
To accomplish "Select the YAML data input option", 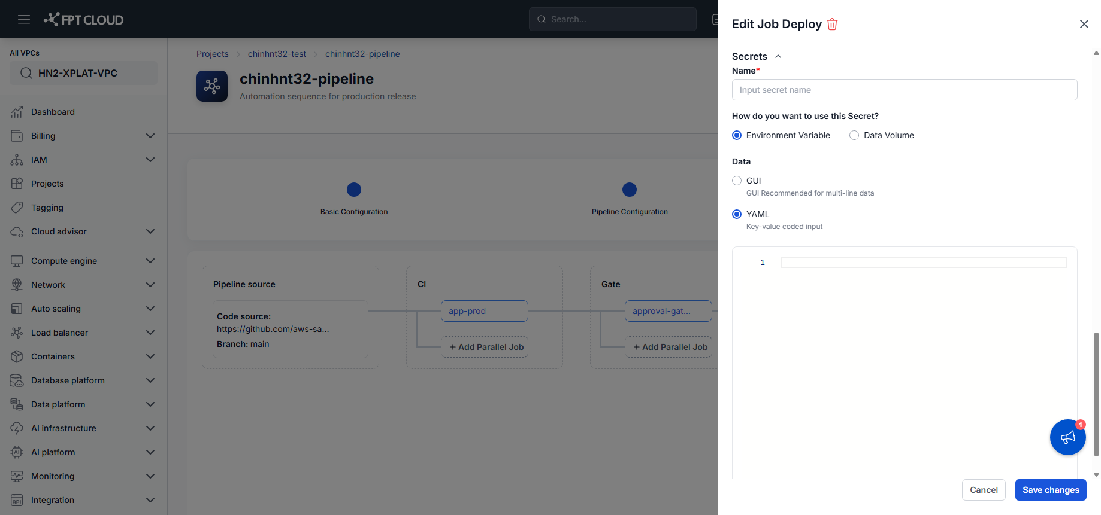I will tap(737, 214).
